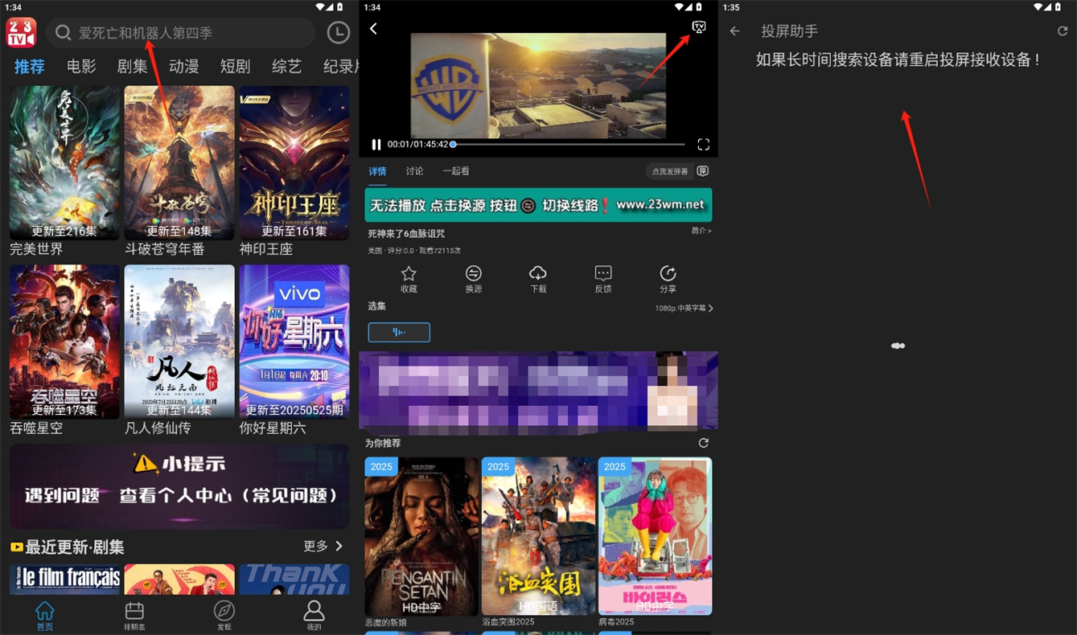Open 斗破苍穹年番 poster

coord(179,162)
